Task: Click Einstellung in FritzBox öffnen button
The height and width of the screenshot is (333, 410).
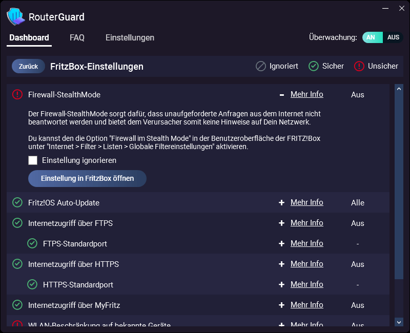Action: point(87,178)
